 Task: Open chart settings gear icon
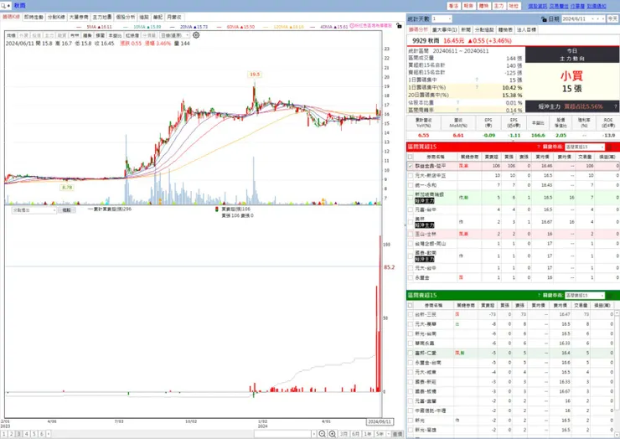pos(196,35)
